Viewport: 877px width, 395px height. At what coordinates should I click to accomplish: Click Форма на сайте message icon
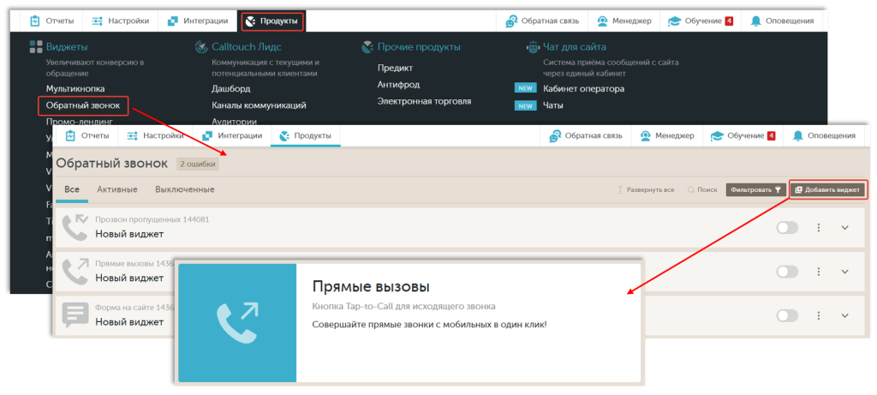point(75,315)
